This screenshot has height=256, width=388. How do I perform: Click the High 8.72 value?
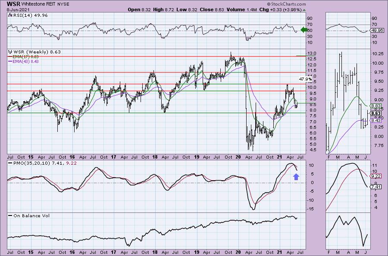point(163,9)
